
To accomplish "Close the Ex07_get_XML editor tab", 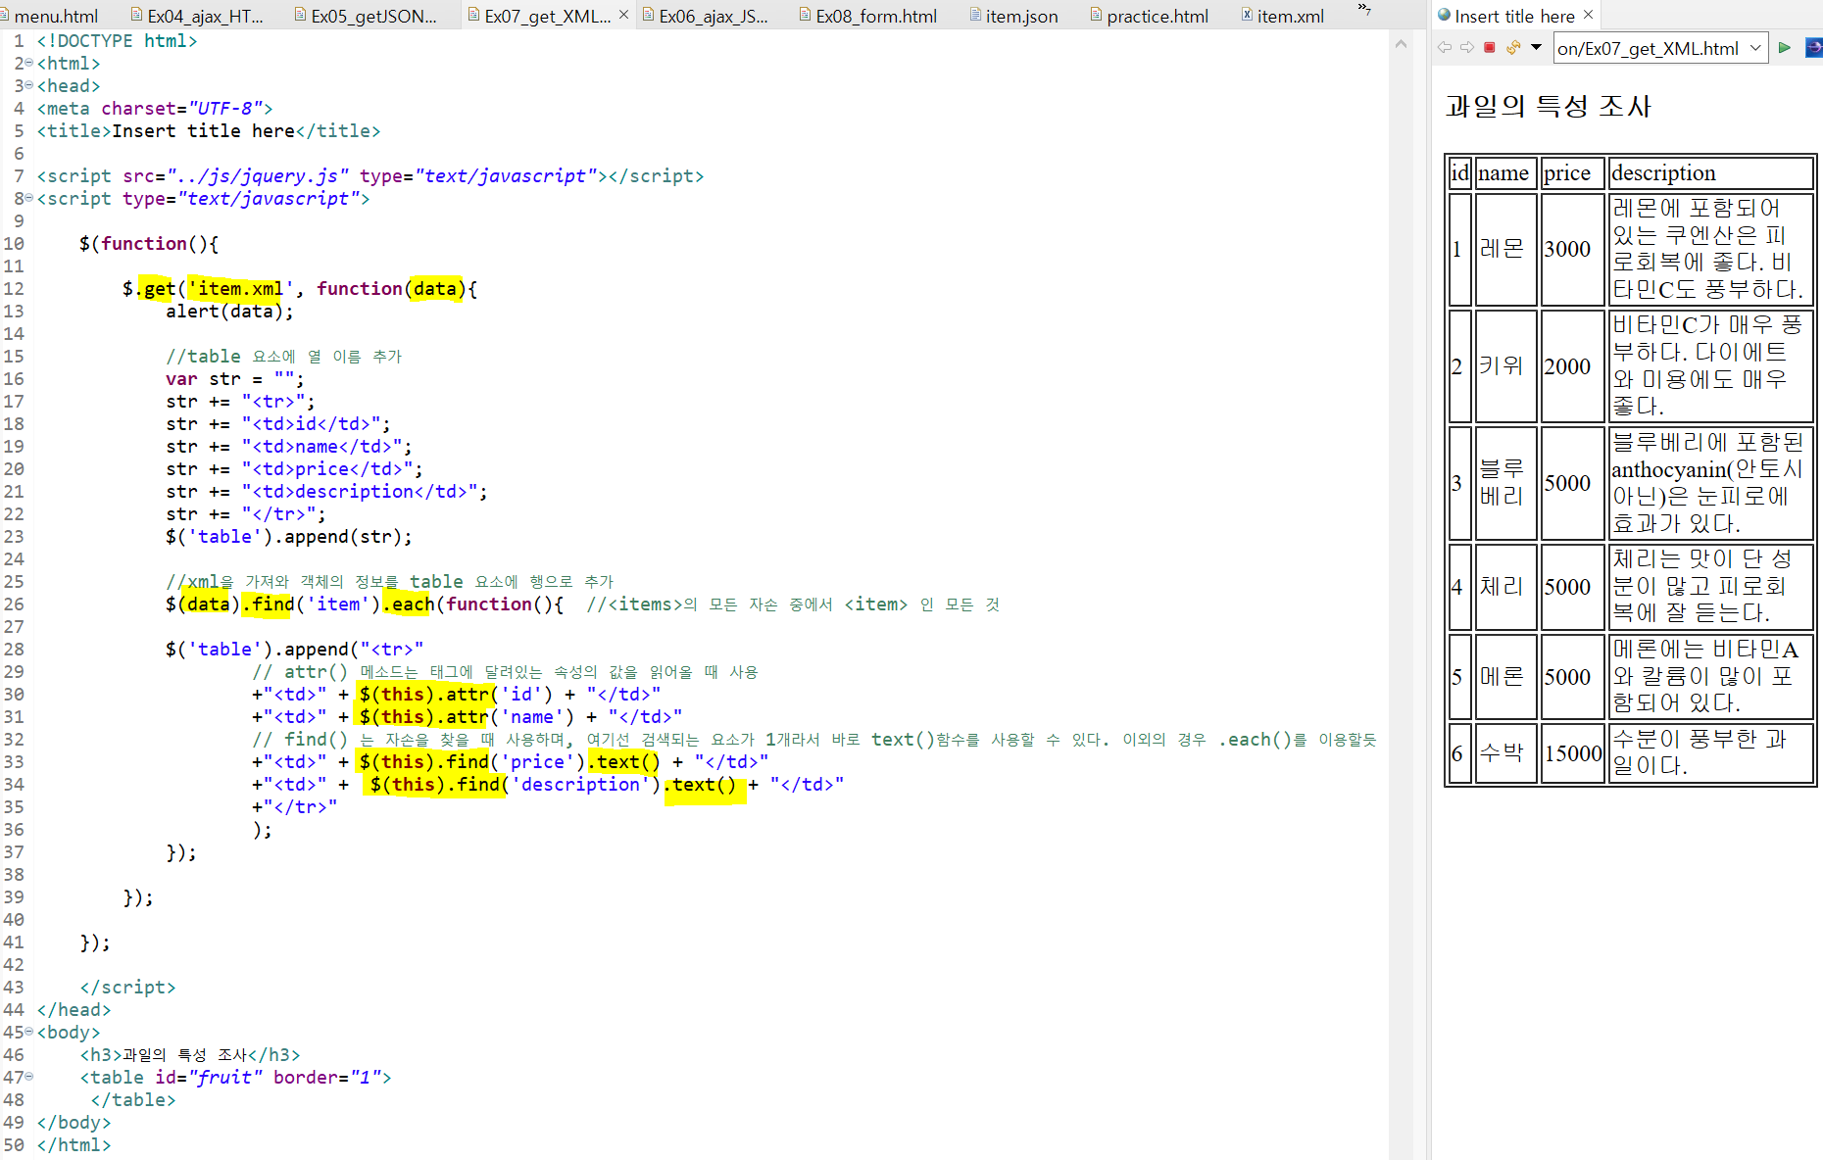I will pyautogui.click(x=623, y=15).
